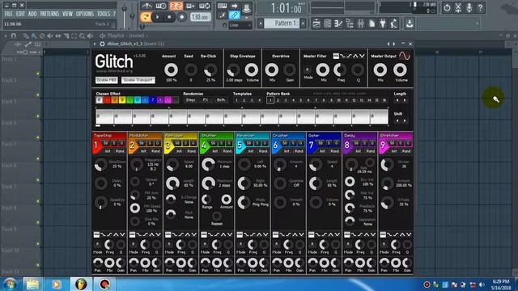This screenshot has height=291, width=518.
Task: Click the download/content library icon
Action: pos(410,23)
